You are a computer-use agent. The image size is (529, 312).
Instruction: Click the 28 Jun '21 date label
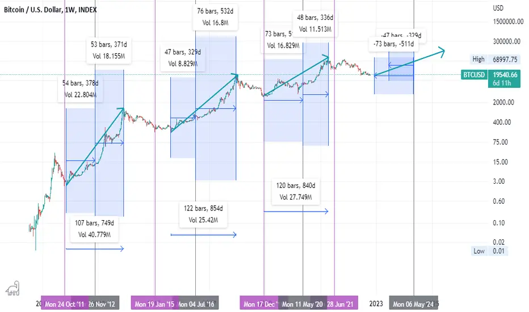(341, 304)
